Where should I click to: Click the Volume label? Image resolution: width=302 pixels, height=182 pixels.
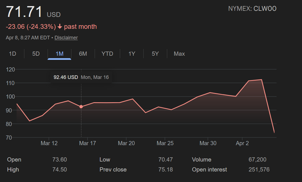click(202, 160)
